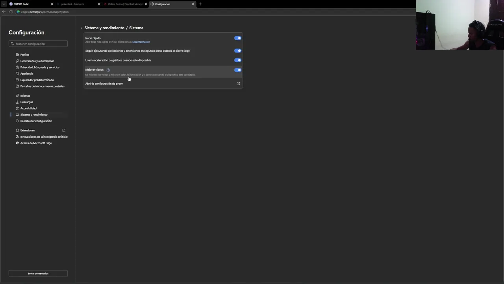
Task: Close the VATSIM Radar tab
Action: point(52,4)
